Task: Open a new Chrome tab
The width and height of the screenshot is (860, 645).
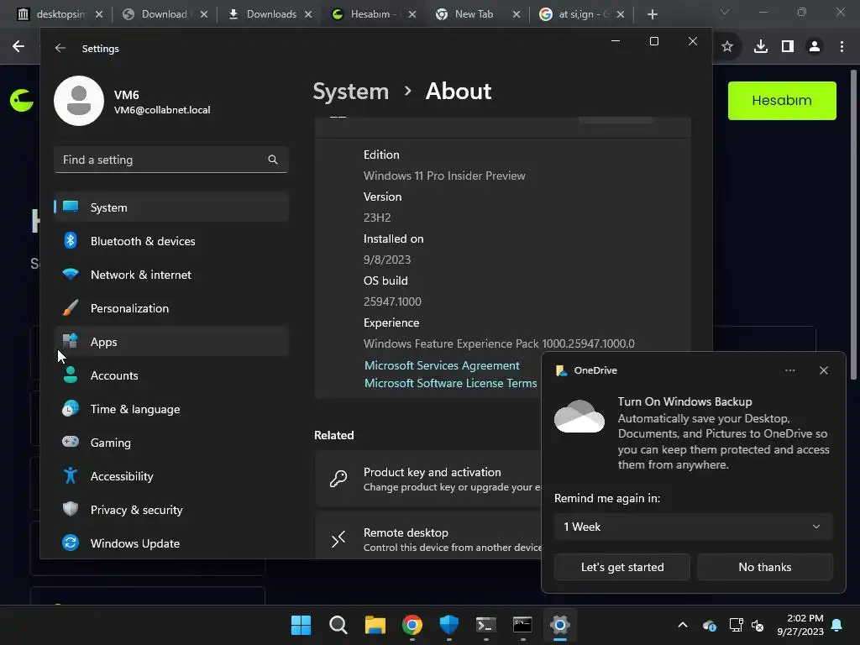Action: [x=652, y=14]
